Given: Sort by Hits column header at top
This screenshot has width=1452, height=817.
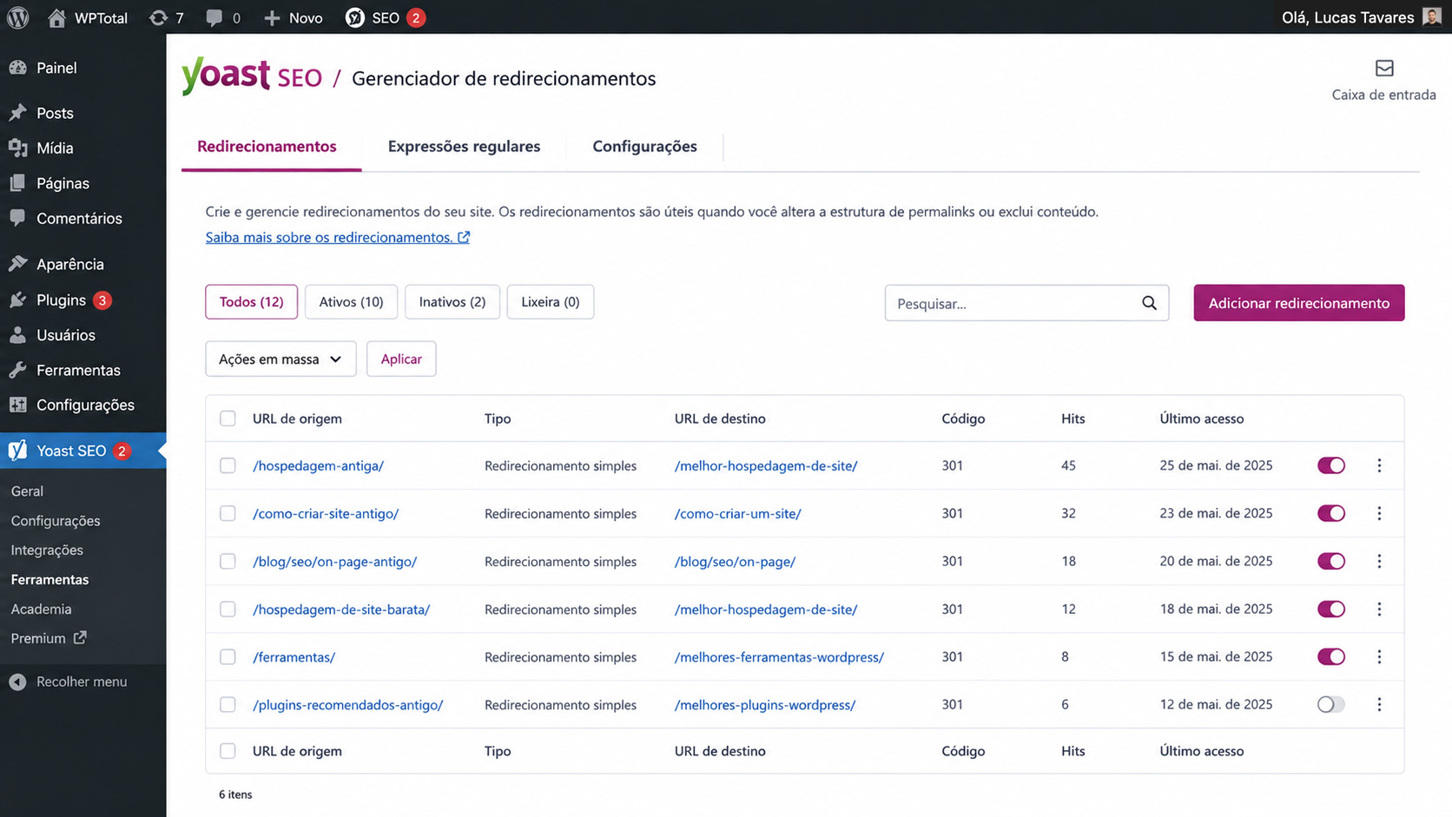Looking at the screenshot, I should click(1072, 418).
